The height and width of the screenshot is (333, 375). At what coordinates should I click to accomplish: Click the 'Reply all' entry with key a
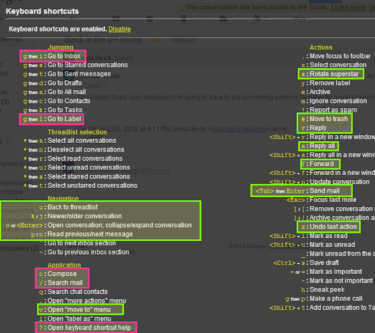318,146
